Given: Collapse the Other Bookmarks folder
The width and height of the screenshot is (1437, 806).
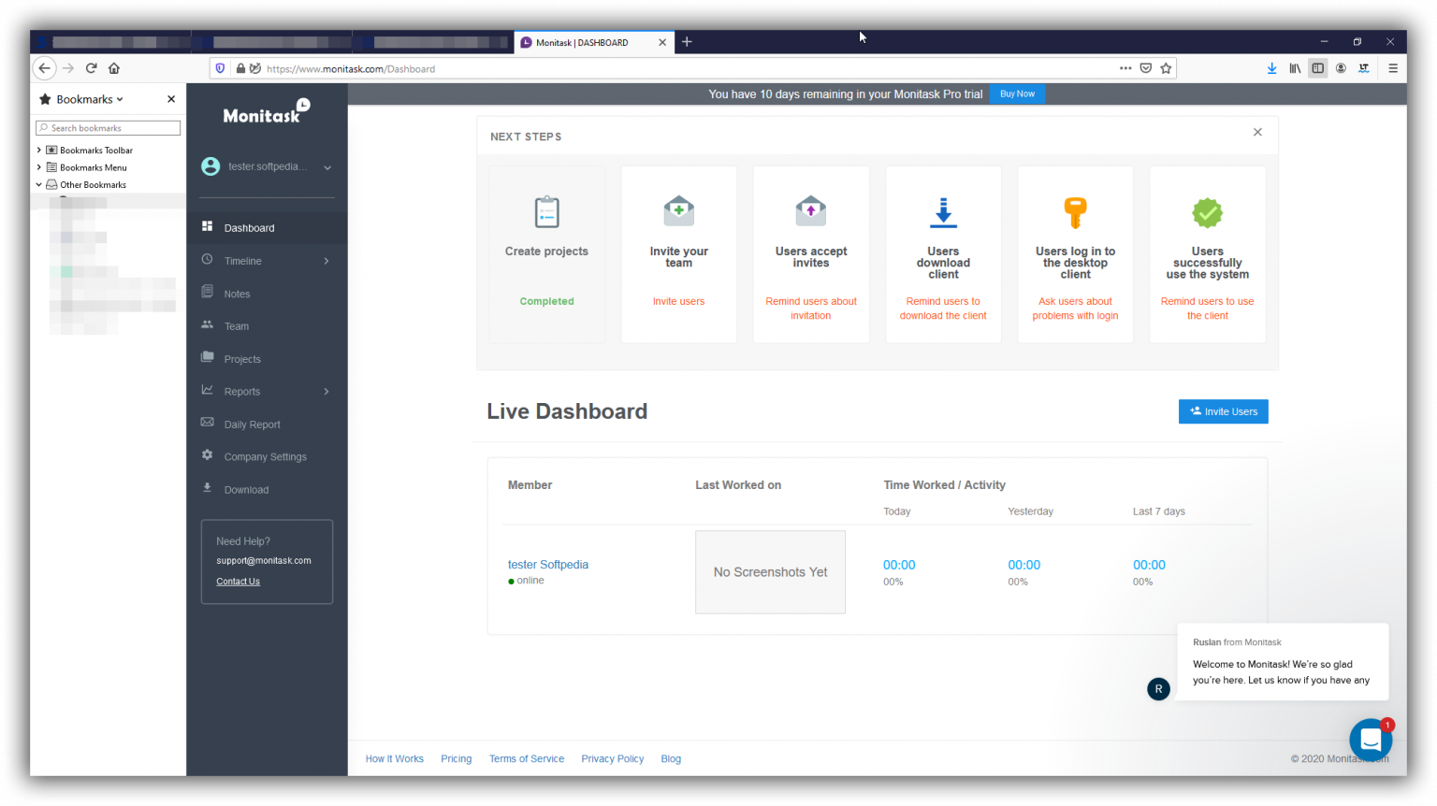Looking at the screenshot, I should tap(39, 185).
